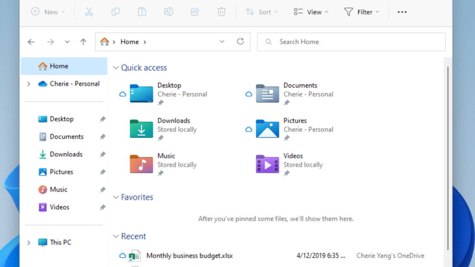Open the Downloads folder in Quick access
Image resolution: width=475 pixels, height=267 pixels.
[x=164, y=129]
